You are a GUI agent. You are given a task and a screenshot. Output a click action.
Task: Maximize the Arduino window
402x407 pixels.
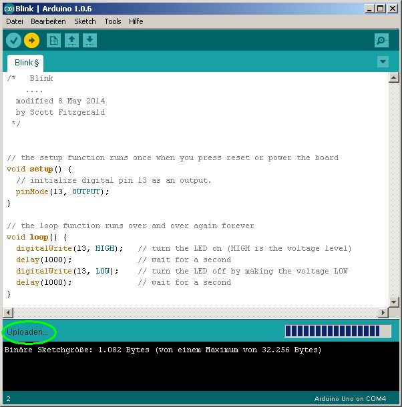point(380,9)
